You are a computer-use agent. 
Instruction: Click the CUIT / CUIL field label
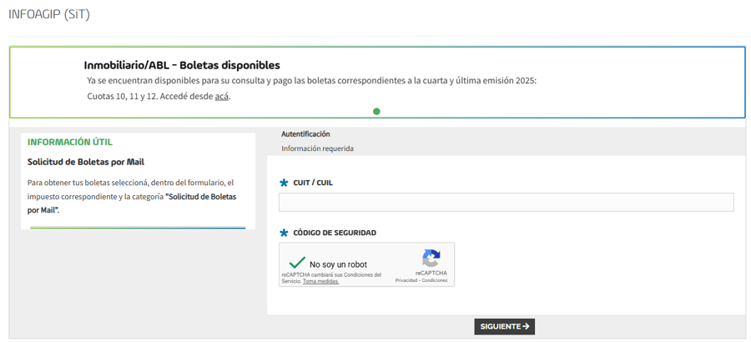tap(313, 183)
